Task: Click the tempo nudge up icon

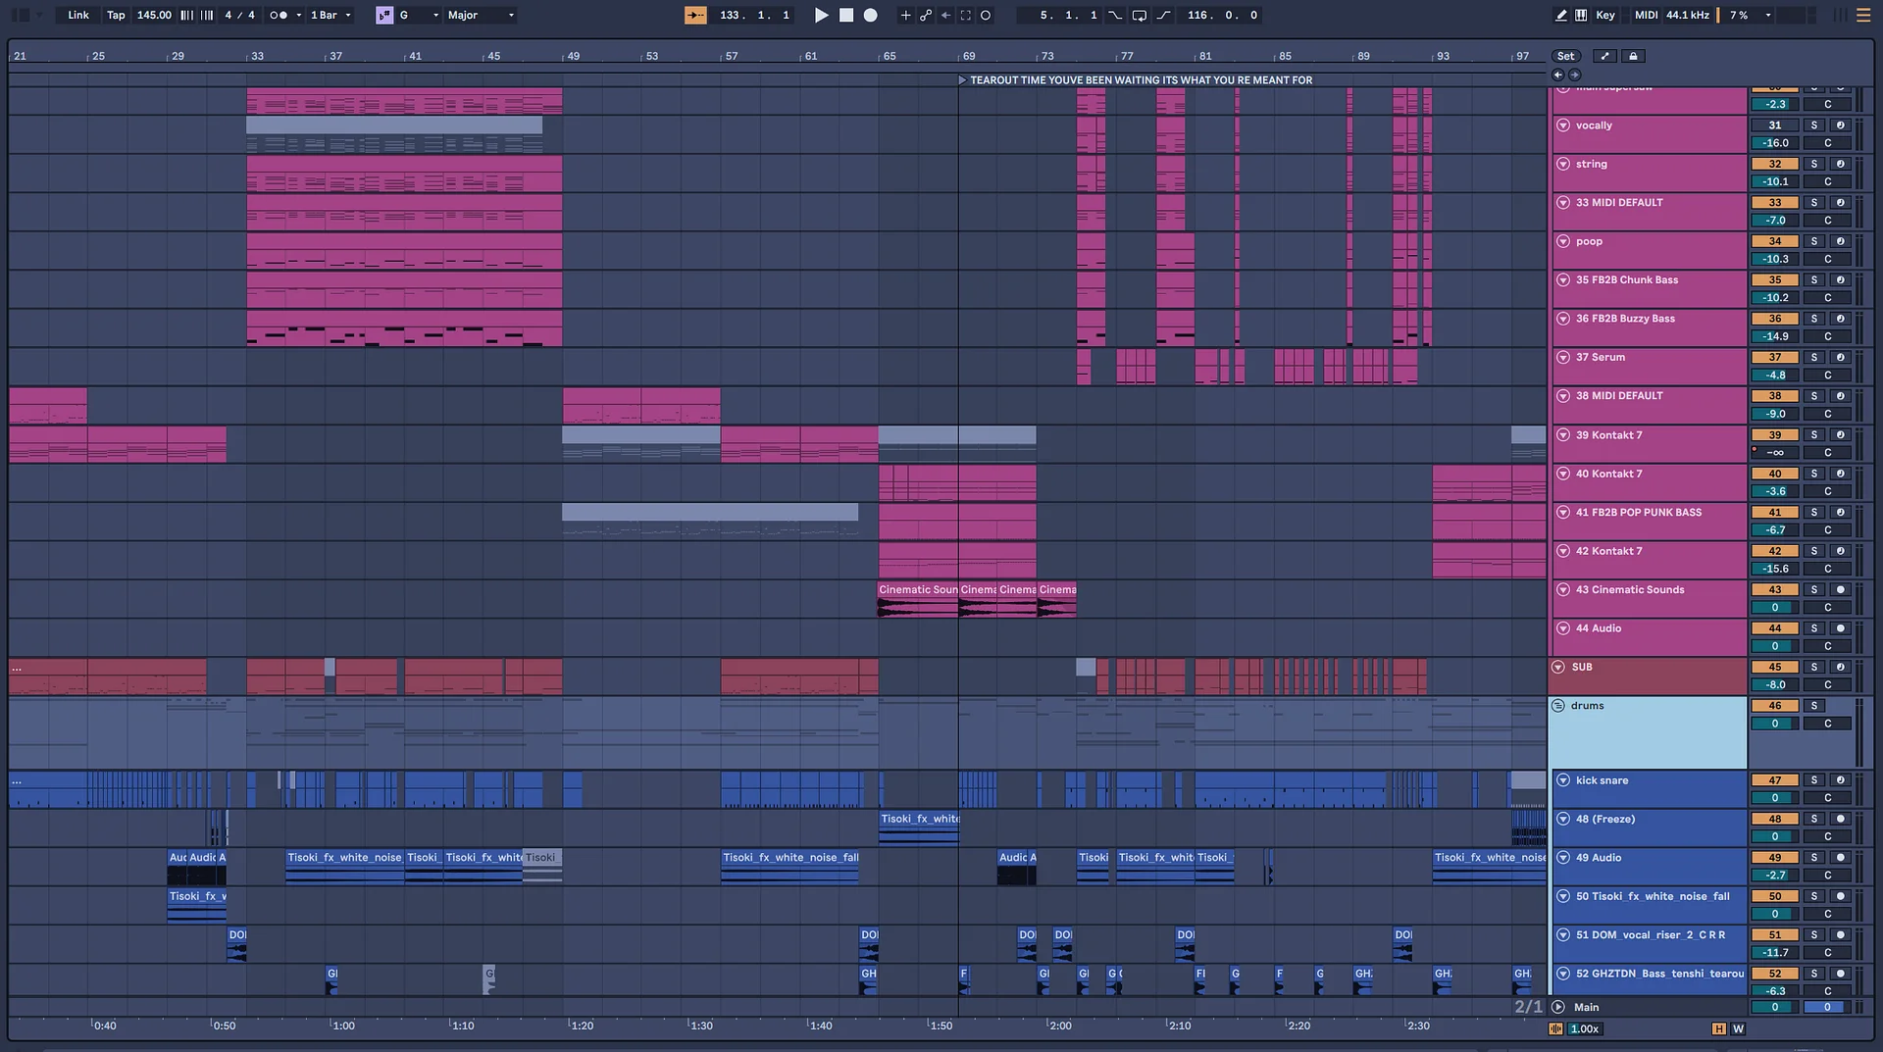Action: click(207, 15)
